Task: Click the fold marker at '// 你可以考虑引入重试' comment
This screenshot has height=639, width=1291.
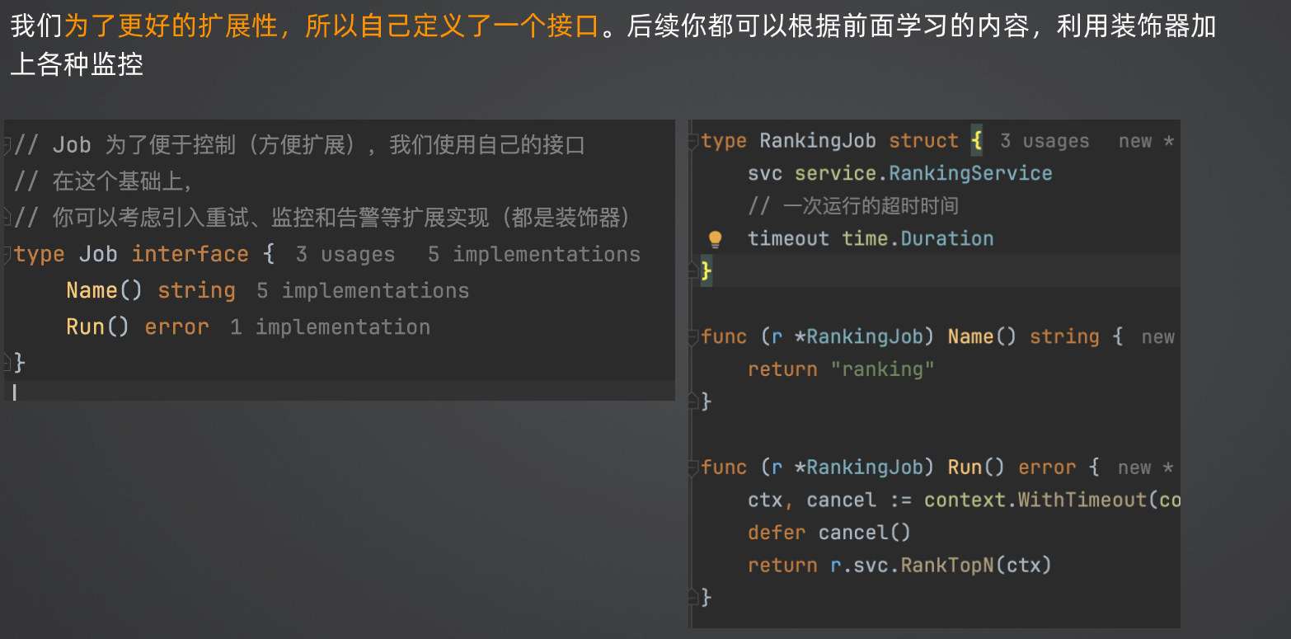Action: pos(7,218)
